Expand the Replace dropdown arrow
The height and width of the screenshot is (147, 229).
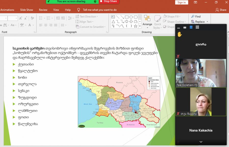pyautogui.click(x=207, y=22)
